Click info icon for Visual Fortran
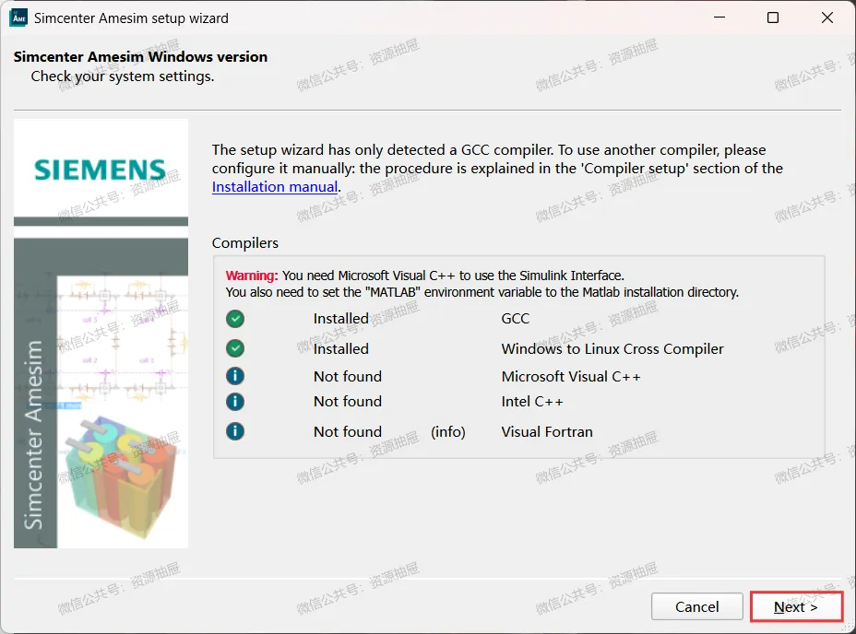The image size is (856, 634). (235, 431)
